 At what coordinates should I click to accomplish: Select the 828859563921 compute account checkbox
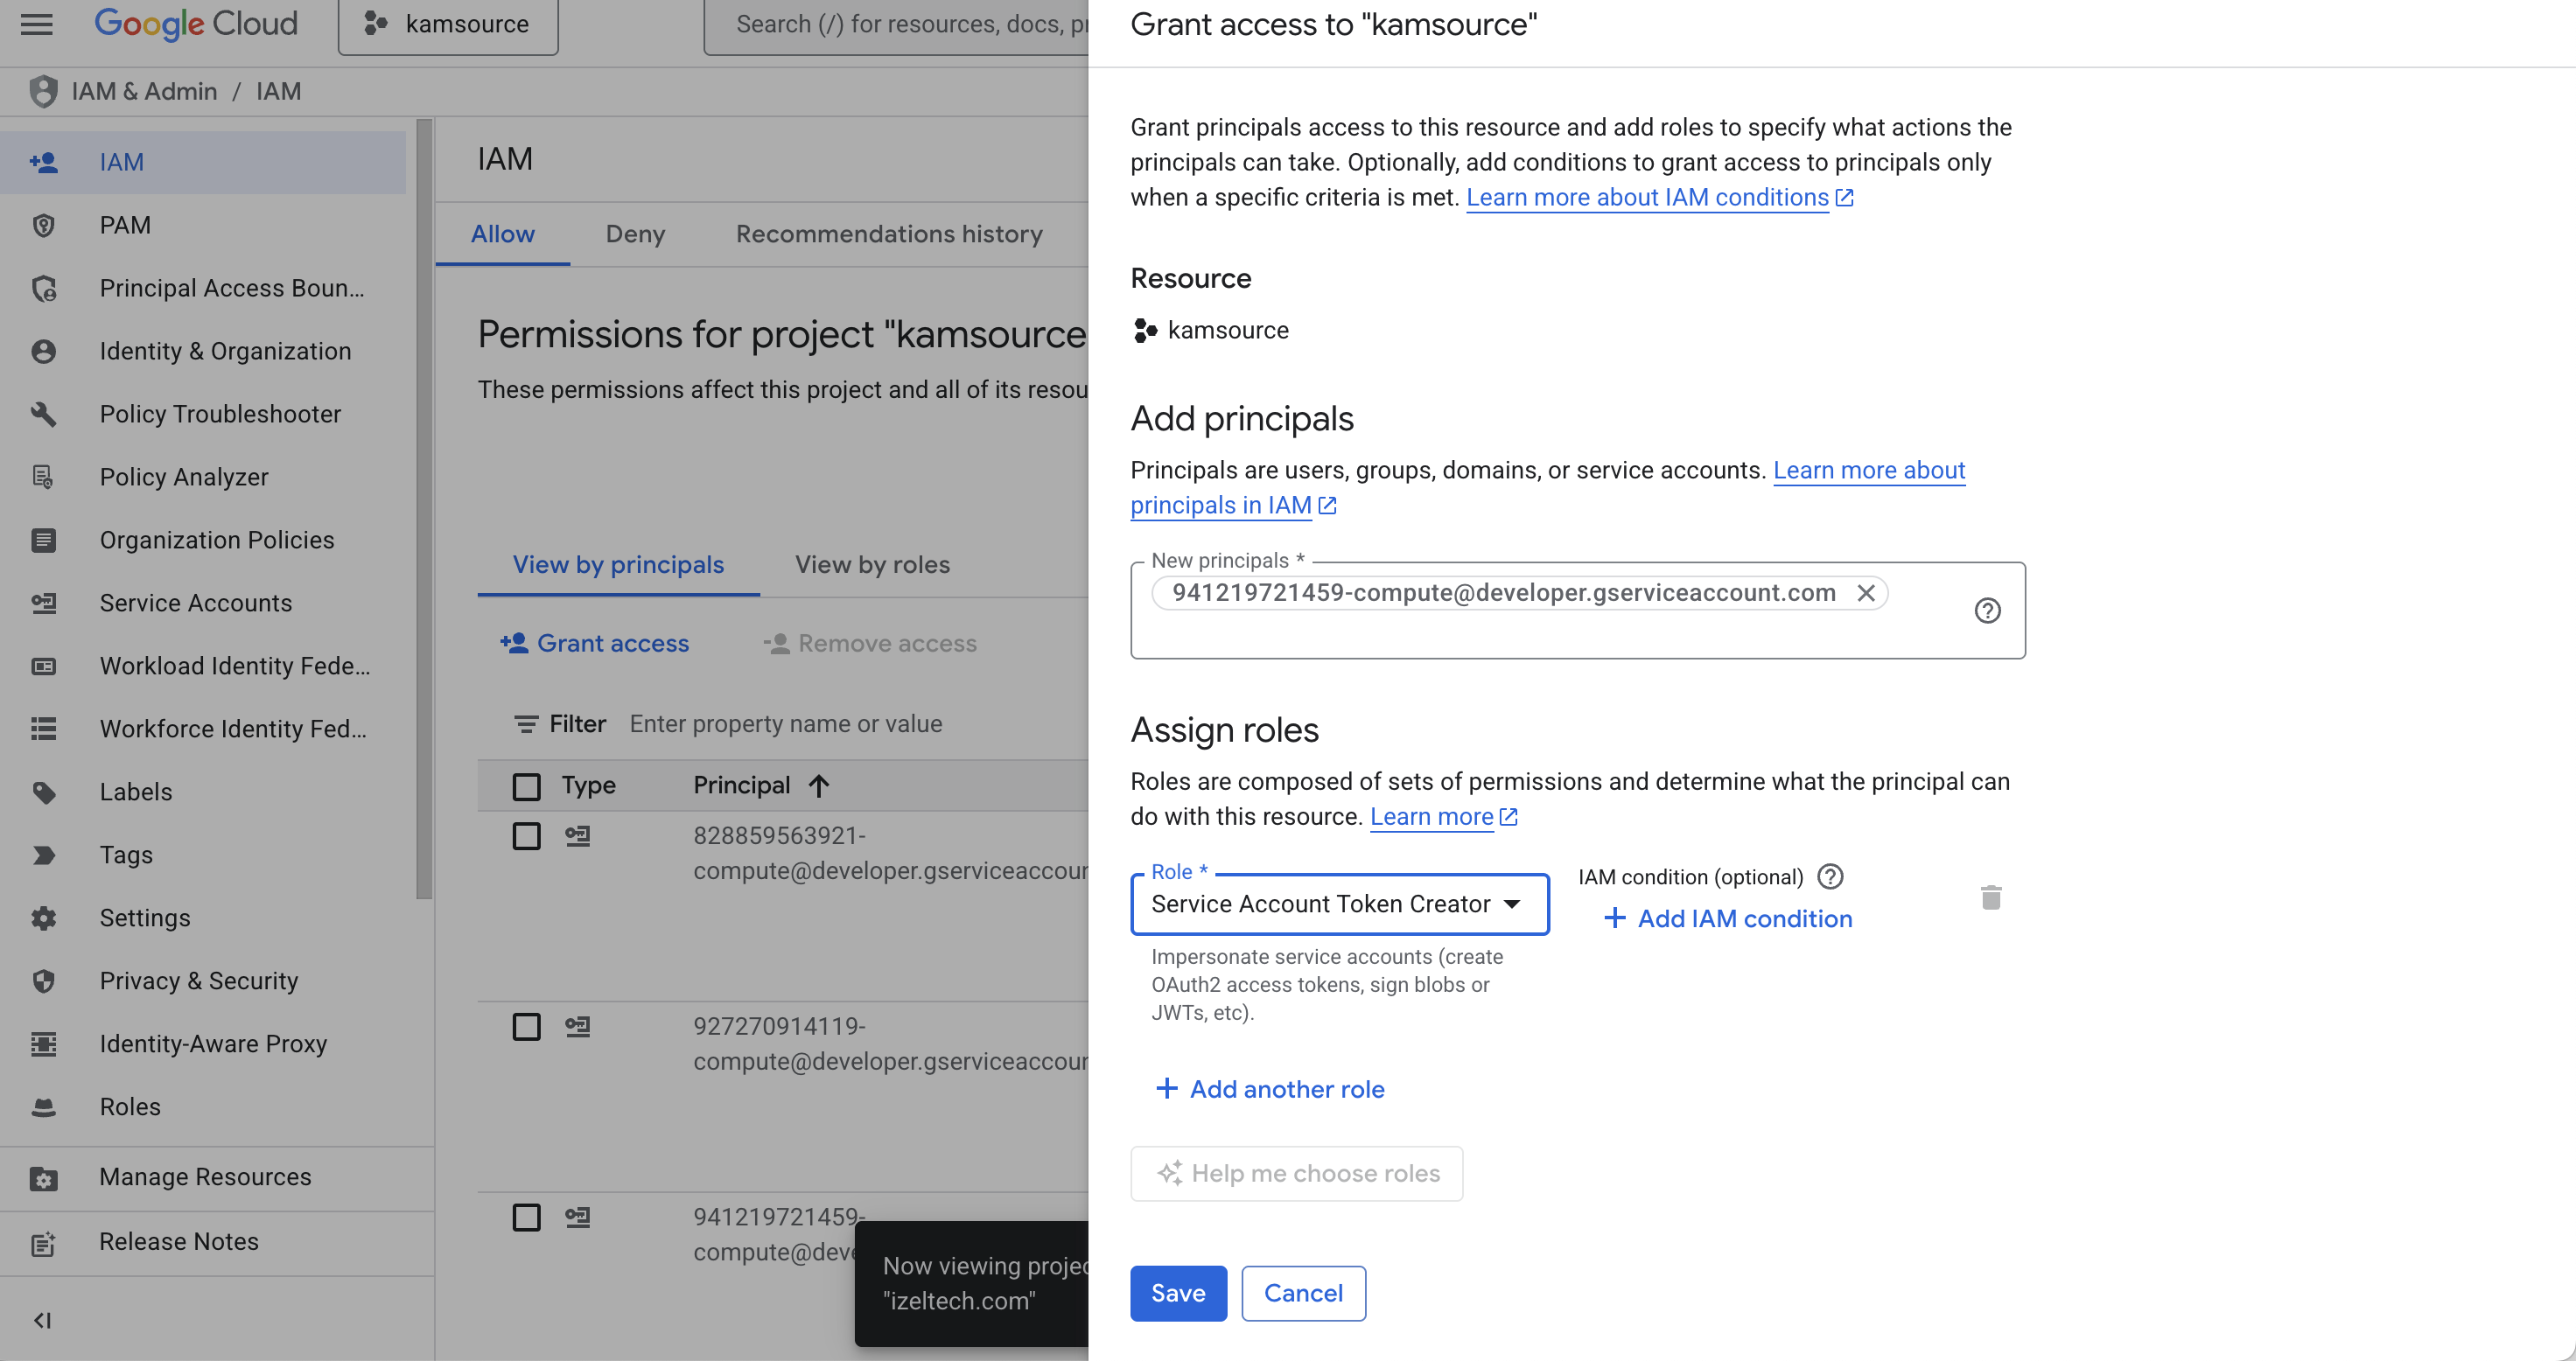click(x=526, y=835)
